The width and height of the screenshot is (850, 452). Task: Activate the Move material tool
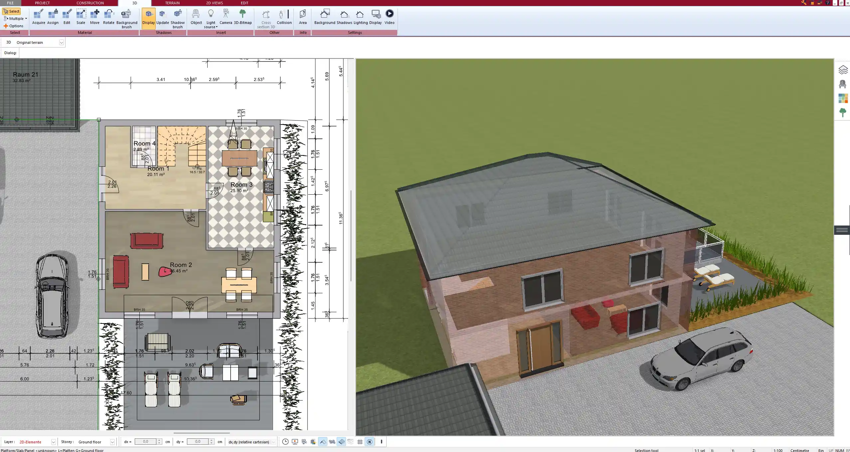95,17
